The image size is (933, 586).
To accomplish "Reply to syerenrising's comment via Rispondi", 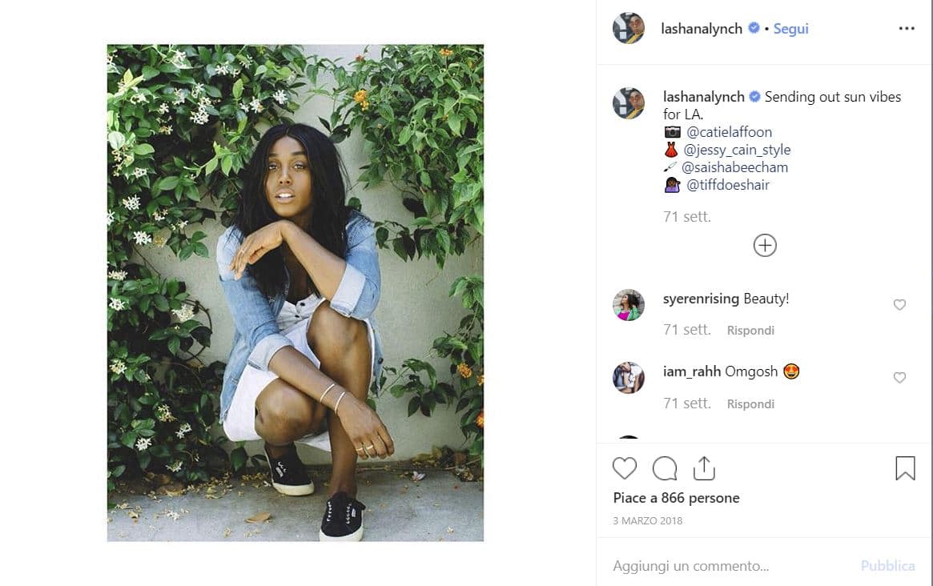I will coord(750,331).
